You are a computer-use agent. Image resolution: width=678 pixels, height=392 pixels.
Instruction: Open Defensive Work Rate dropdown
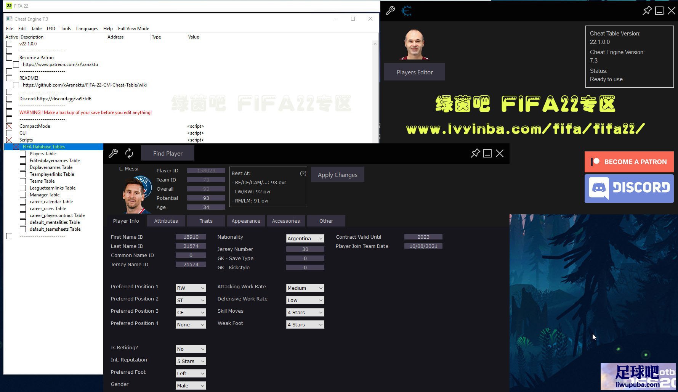pyautogui.click(x=305, y=300)
